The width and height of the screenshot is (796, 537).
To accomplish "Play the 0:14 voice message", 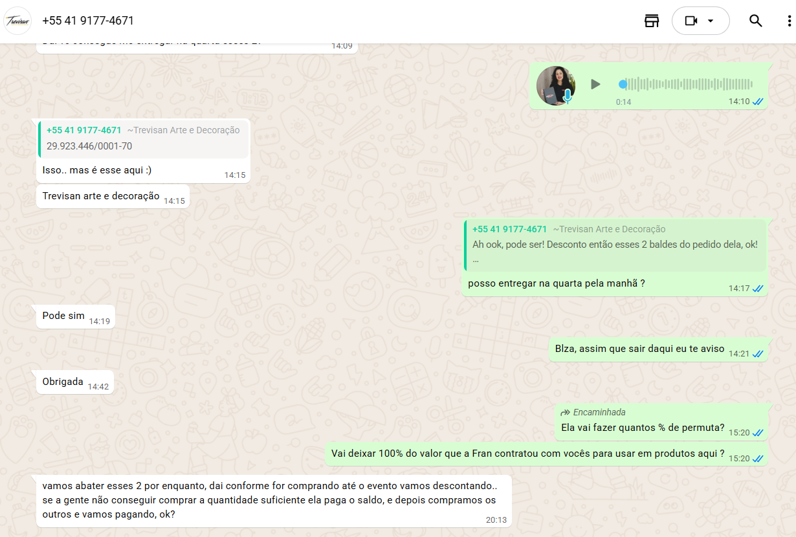I will coord(595,84).
